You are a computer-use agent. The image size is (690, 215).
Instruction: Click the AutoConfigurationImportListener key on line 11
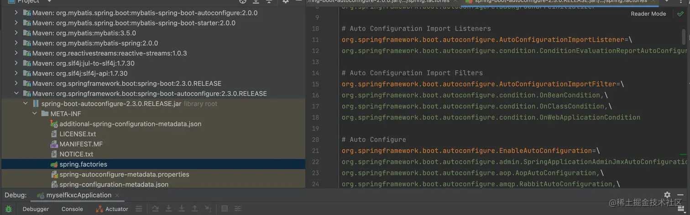[x=483, y=40]
